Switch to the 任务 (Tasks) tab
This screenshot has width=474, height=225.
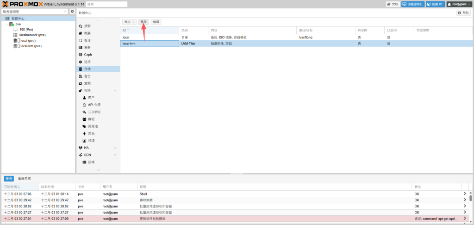8,178
